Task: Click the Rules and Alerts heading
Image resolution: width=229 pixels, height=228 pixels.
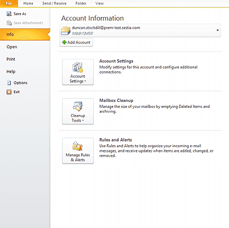Action: pos(116,140)
